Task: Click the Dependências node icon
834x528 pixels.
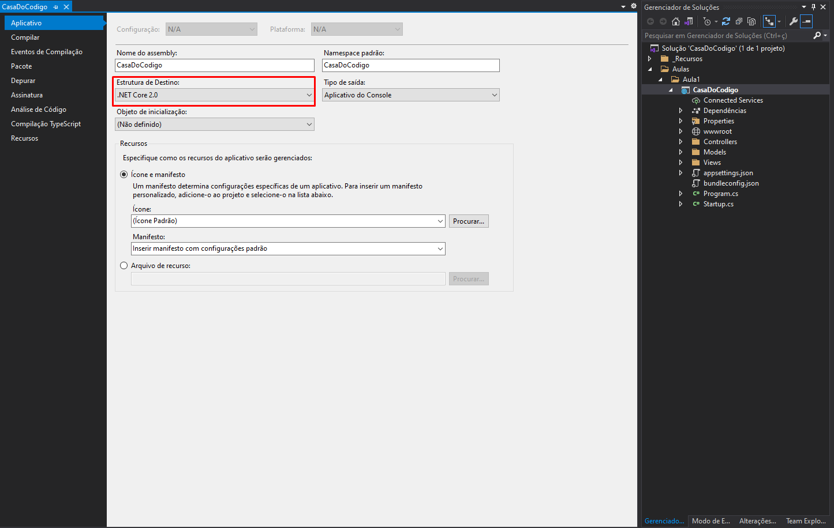Action: tap(696, 111)
